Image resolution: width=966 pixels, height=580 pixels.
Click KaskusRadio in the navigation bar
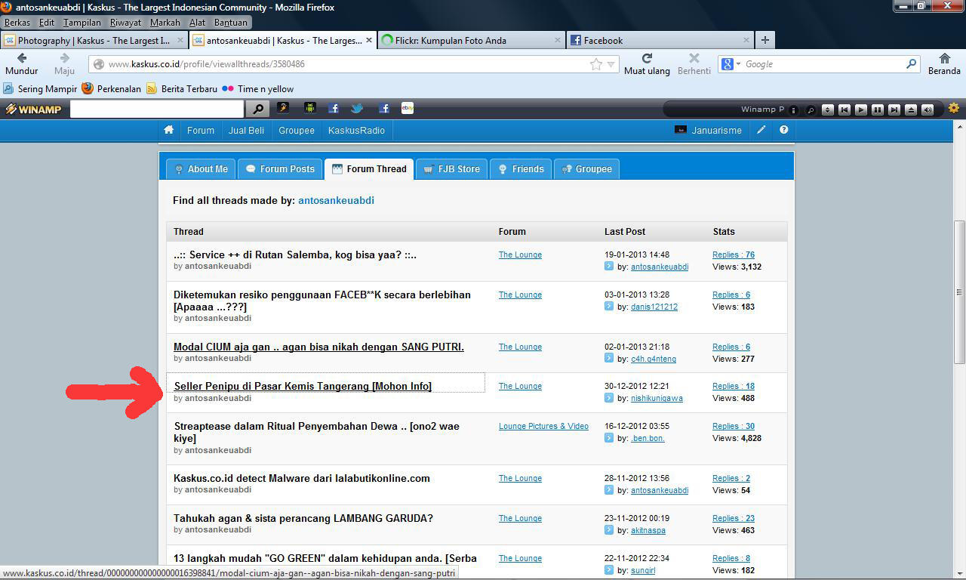356,130
